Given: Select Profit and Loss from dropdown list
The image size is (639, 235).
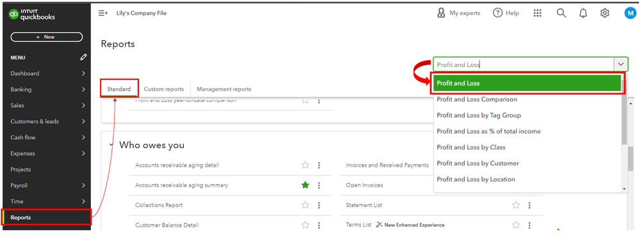Looking at the screenshot, I should pyautogui.click(x=526, y=84).
